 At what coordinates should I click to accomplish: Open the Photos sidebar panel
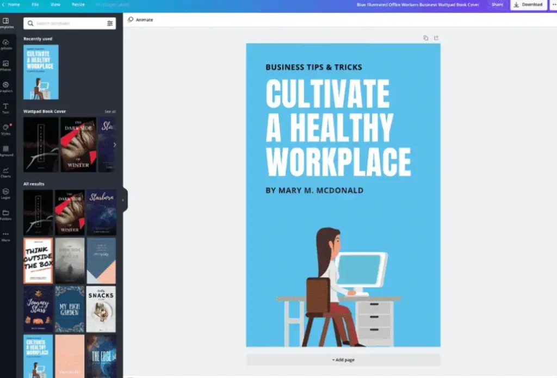(6, 65)
